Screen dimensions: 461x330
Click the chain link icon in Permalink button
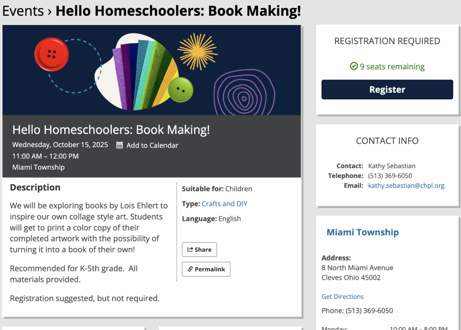190,269
